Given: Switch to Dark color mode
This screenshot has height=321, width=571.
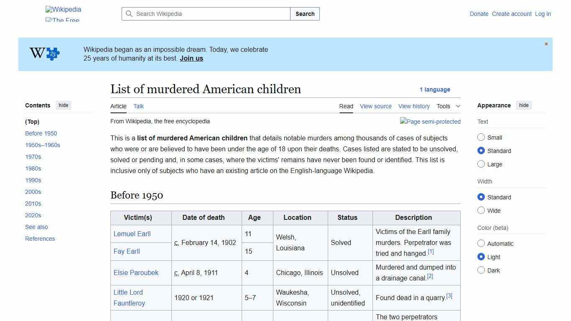Looking at the screenshot, I should point(481,270).
